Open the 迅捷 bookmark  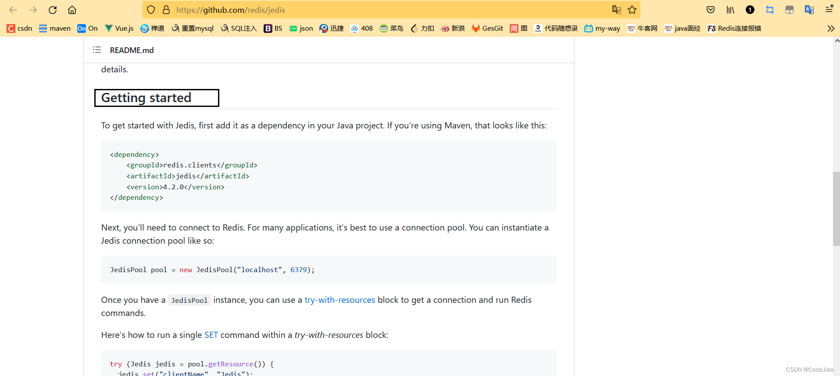coord(332,28)
